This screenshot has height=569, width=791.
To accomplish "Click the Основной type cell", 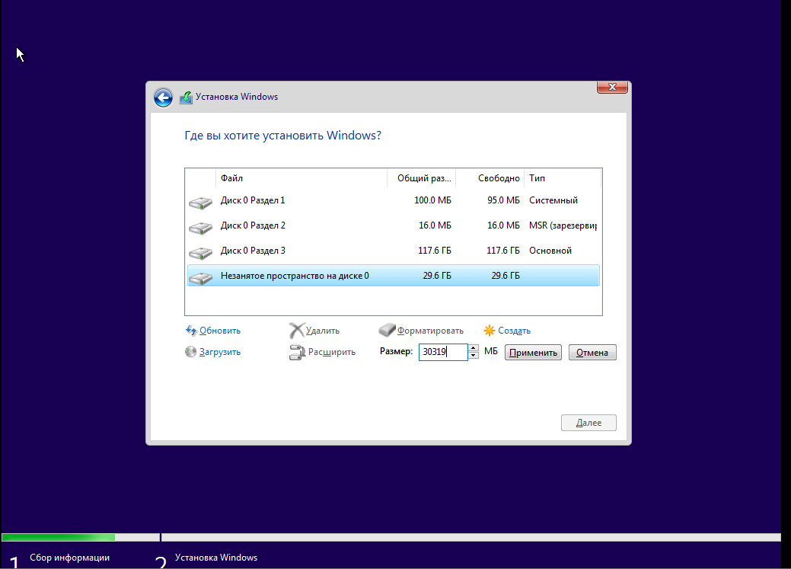I will pos(550,251).
